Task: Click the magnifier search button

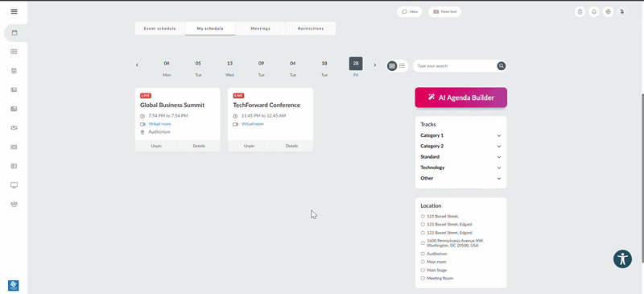Action: [501, 66]
